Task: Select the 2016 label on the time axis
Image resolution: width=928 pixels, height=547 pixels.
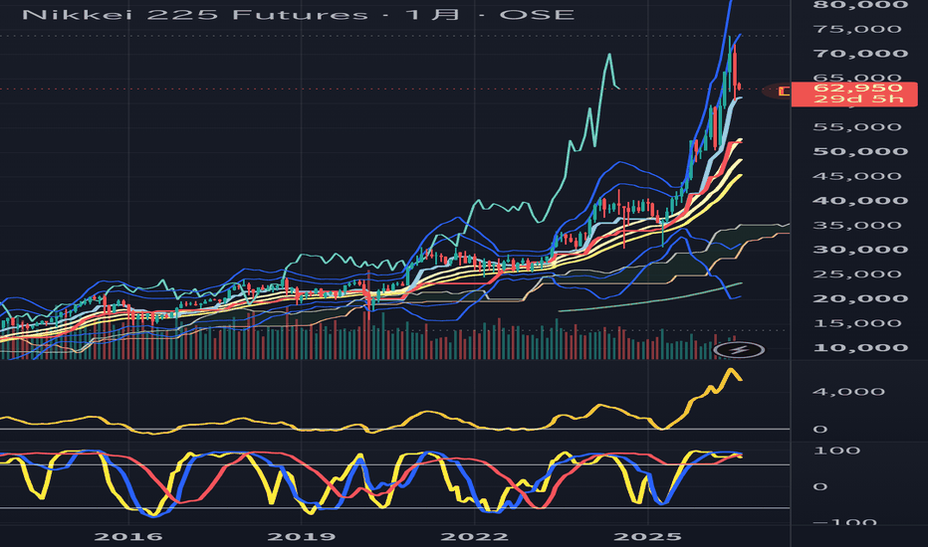Action: (x=128, y=536)
